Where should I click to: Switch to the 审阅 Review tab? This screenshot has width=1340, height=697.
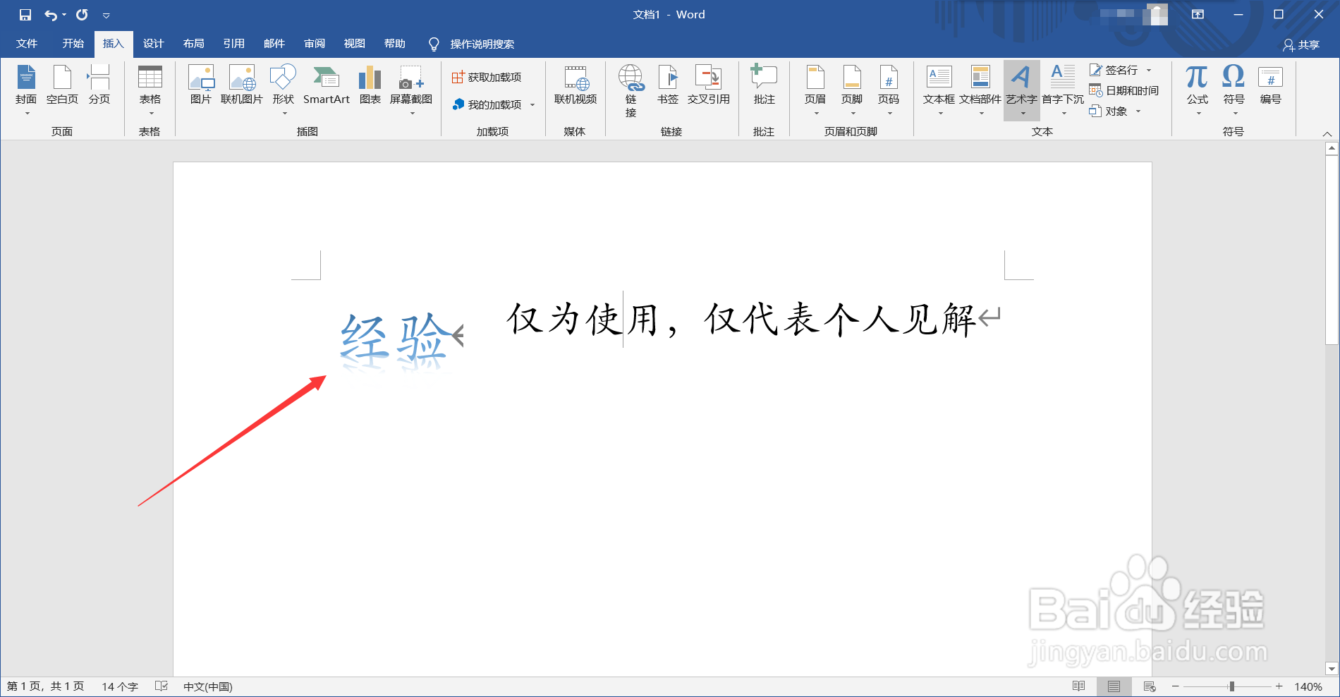tap(314, 44)
